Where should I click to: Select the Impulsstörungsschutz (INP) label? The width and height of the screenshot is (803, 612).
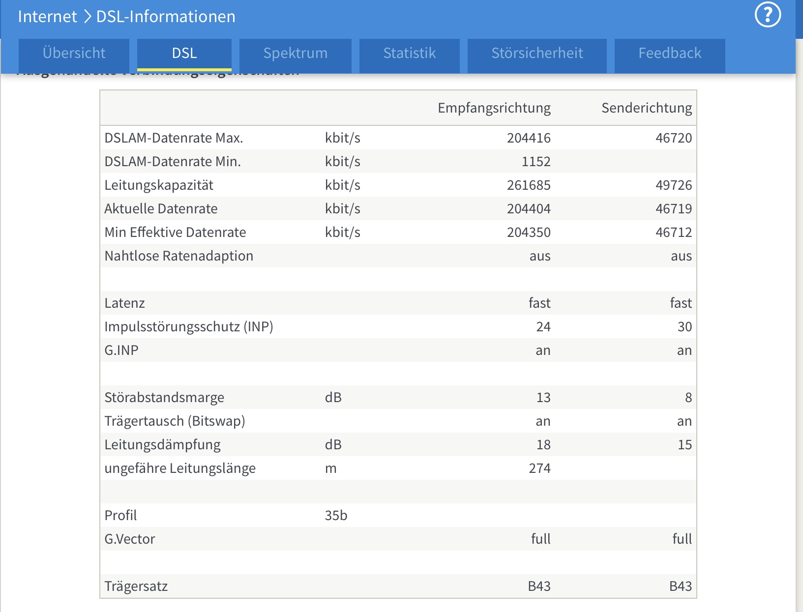pyautogui.click(x=189, y=327)
